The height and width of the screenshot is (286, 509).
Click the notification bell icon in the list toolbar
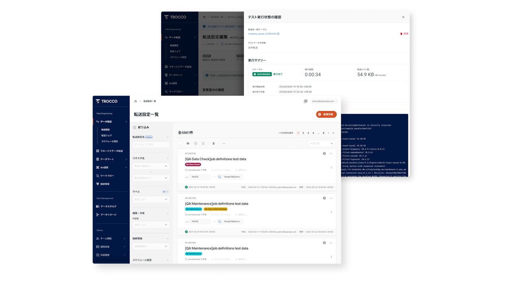[203, 143]
